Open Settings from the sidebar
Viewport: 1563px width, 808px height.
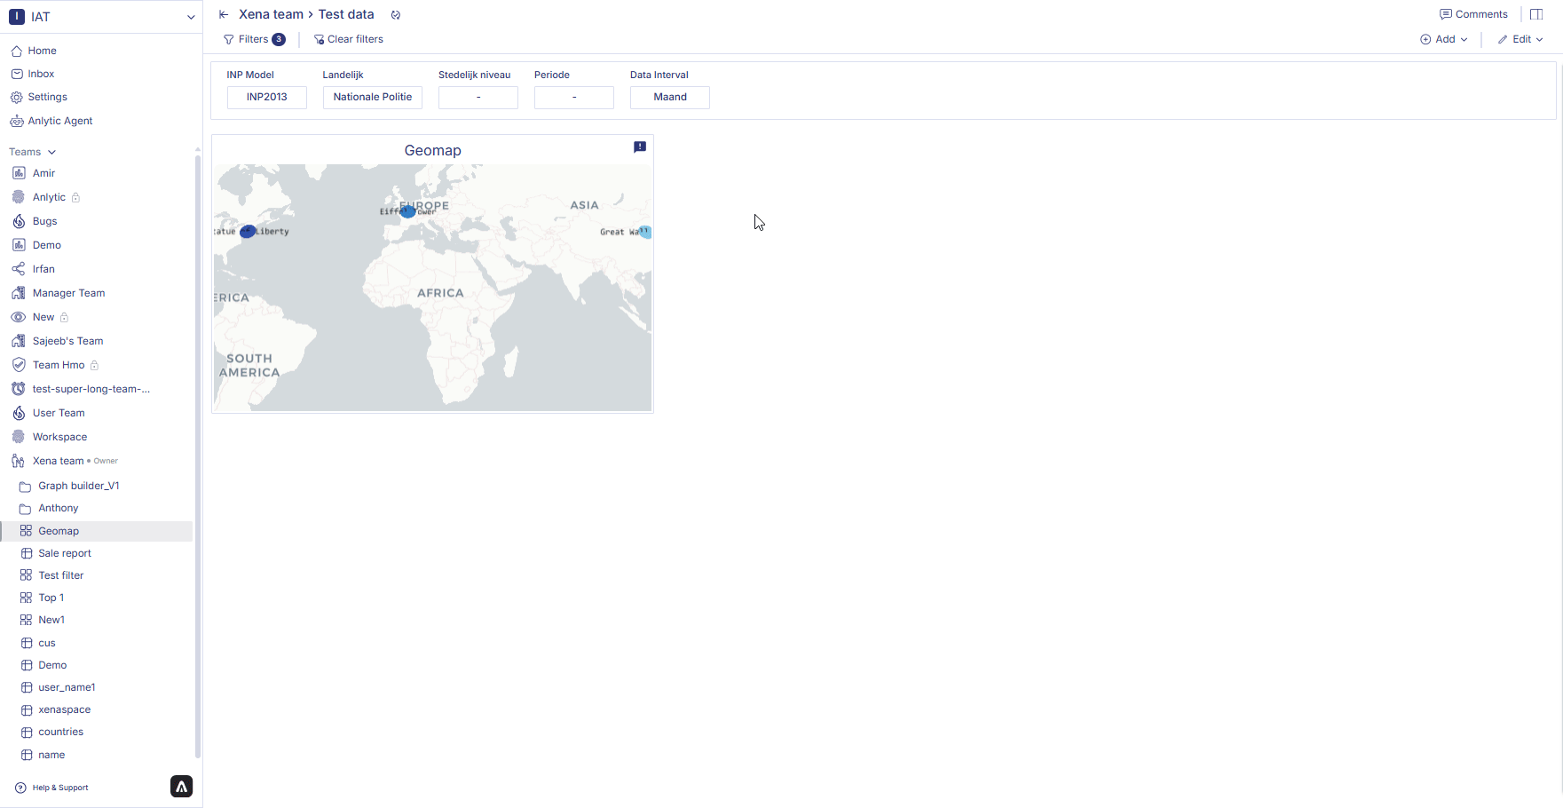47,97
